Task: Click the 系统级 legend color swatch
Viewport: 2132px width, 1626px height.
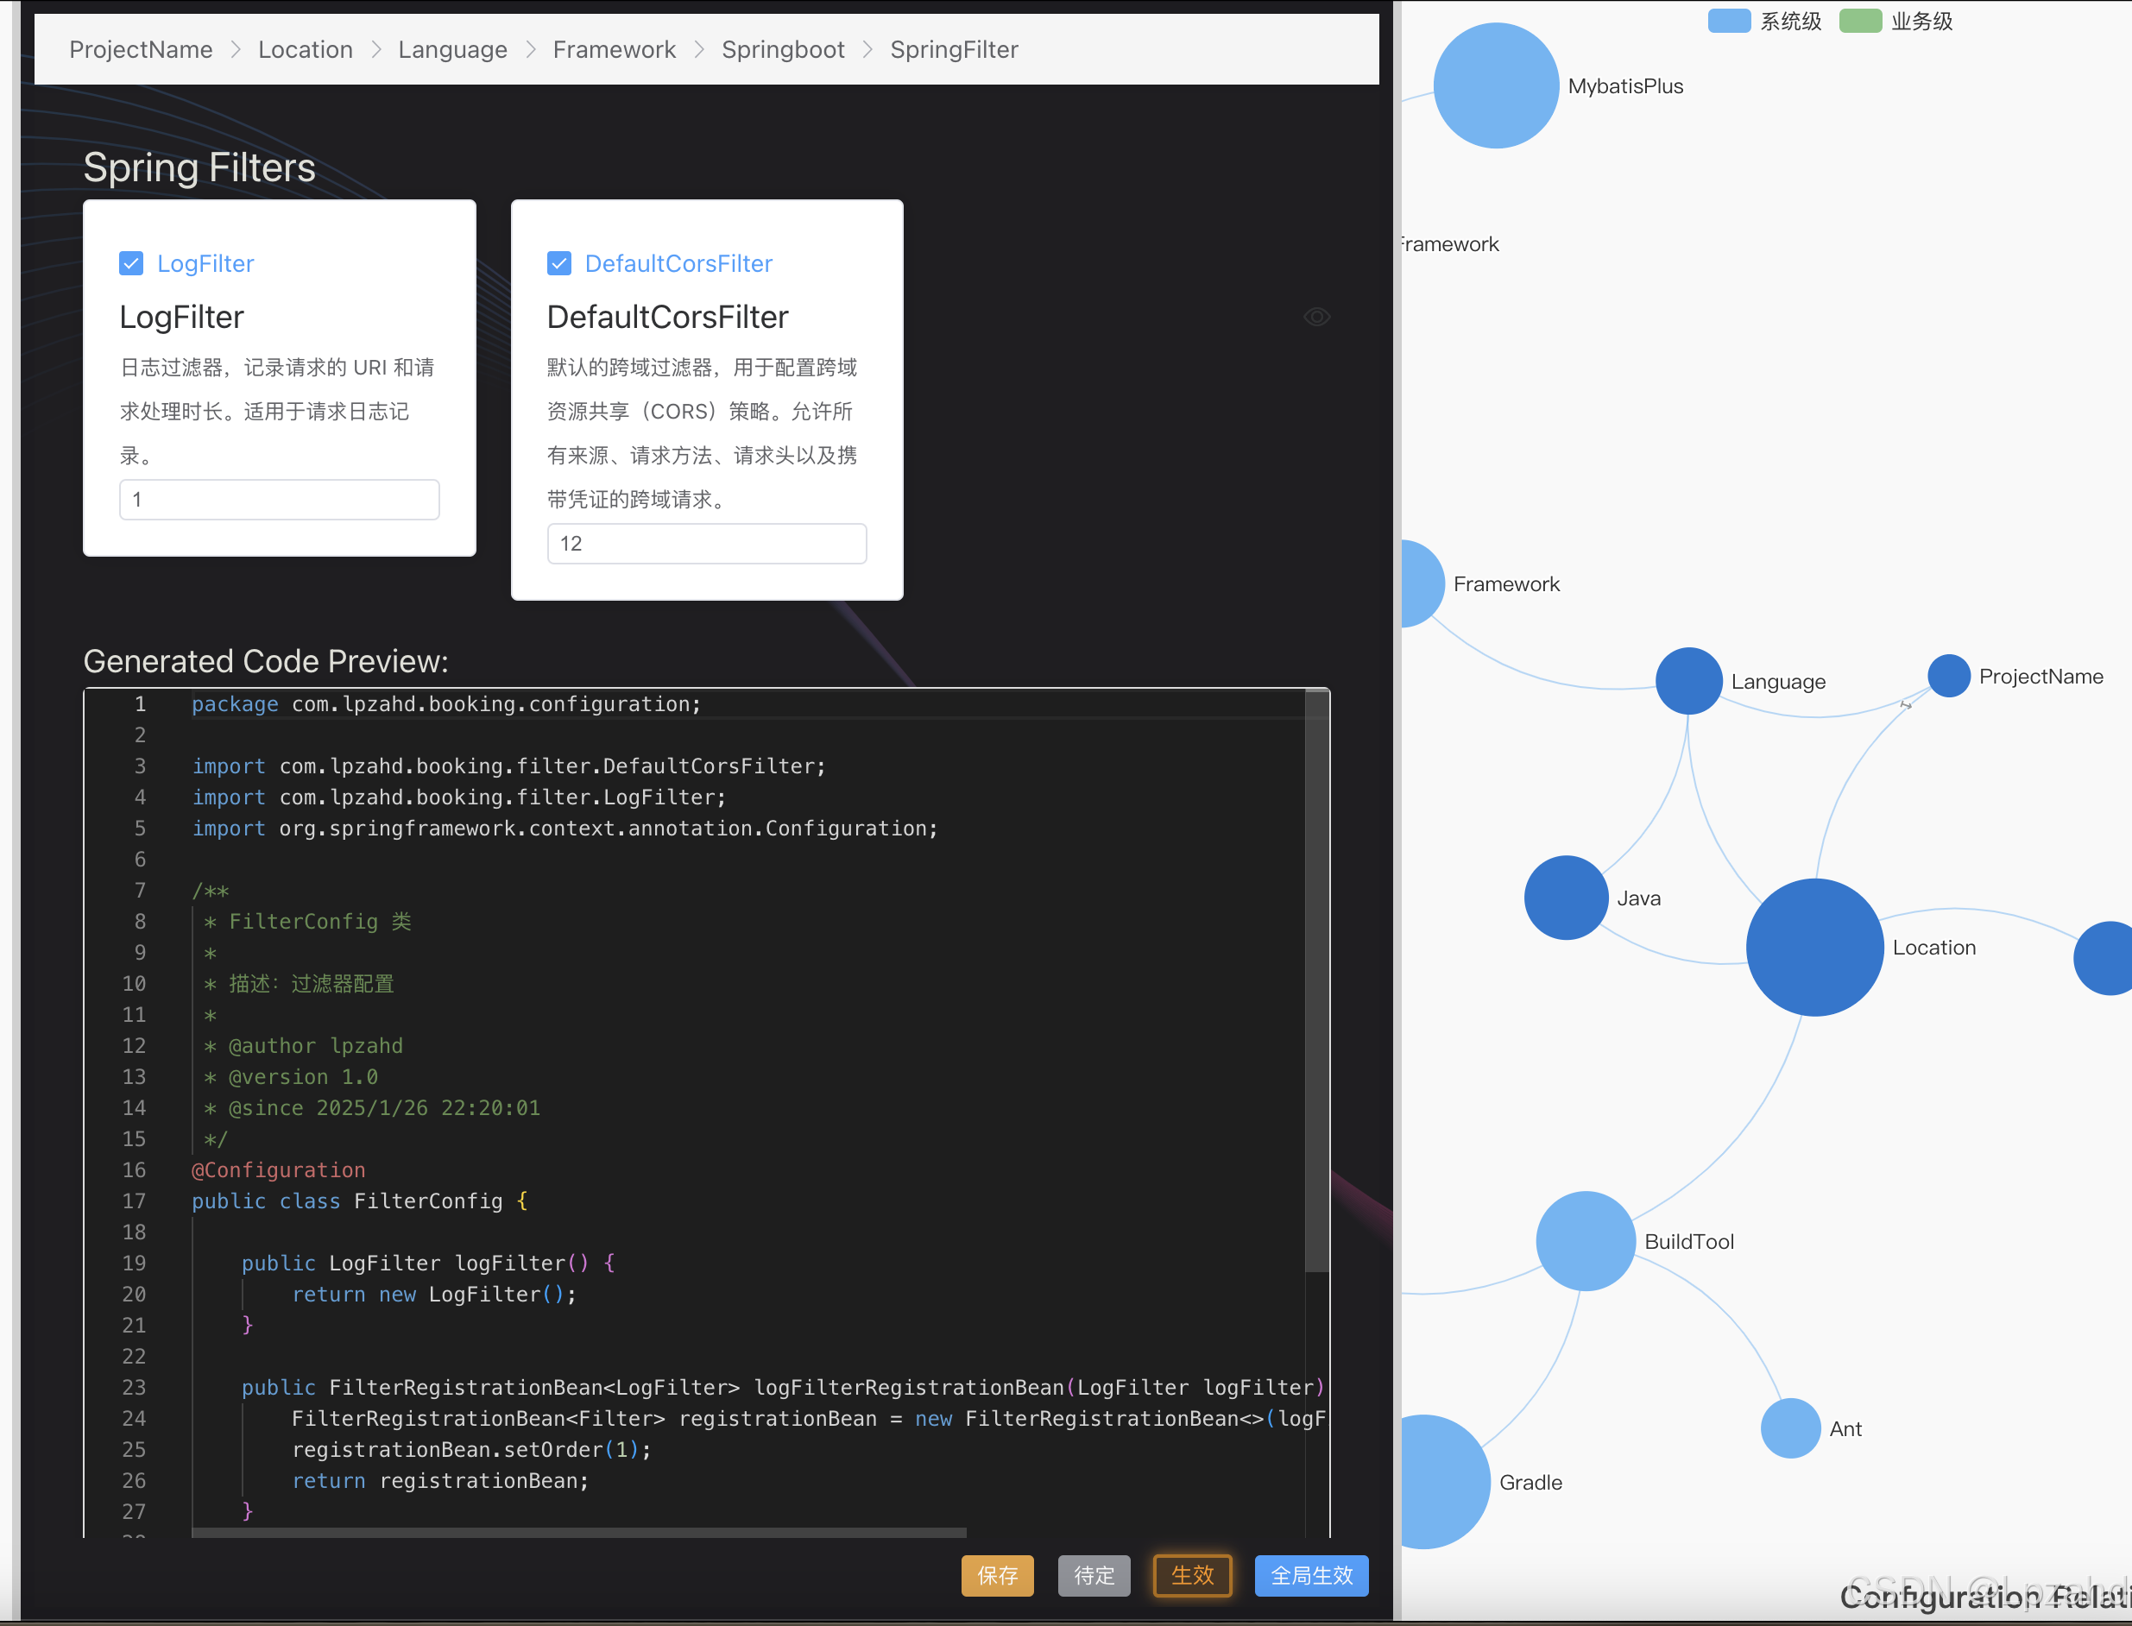Action: pyautogui.click(x=1728, y=21)
